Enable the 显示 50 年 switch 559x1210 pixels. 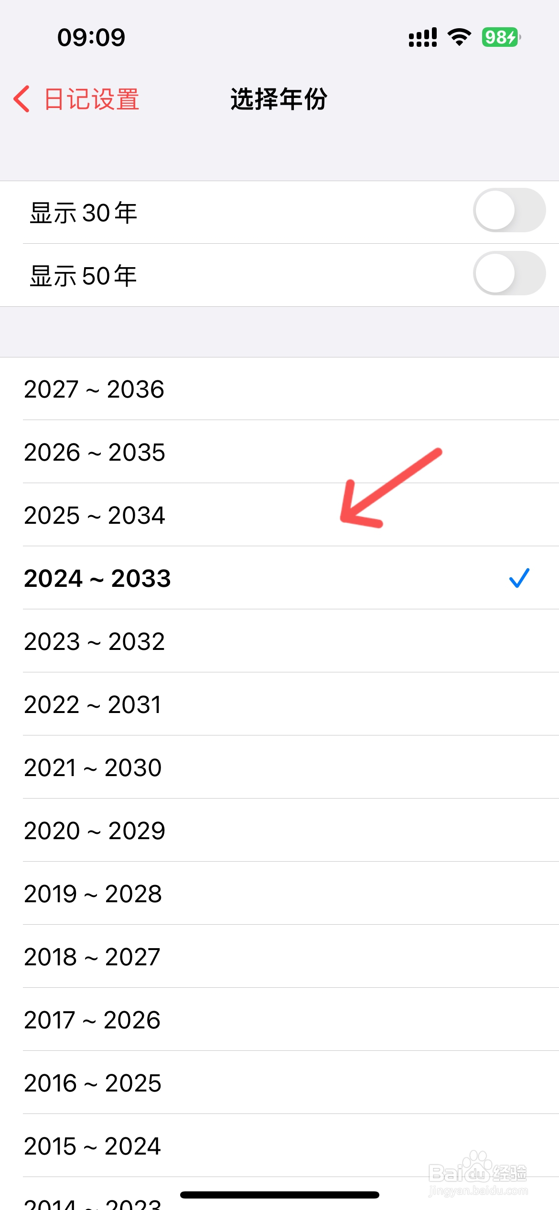click(x=509, y=273)
